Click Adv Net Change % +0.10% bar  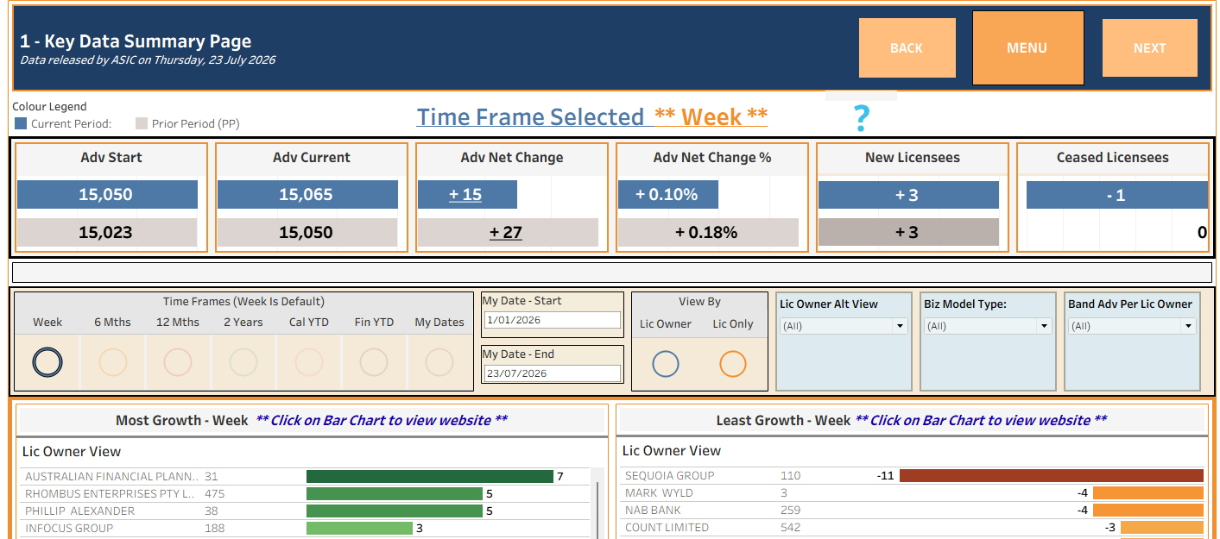[668, 195]
